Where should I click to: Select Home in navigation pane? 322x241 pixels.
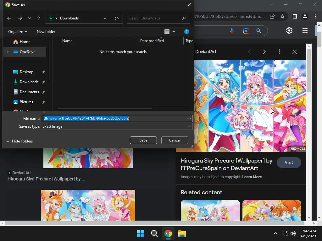tap(25, 42)
